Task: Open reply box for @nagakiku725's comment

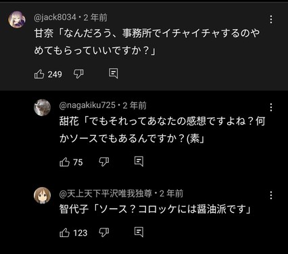Action: click(139, 161)
